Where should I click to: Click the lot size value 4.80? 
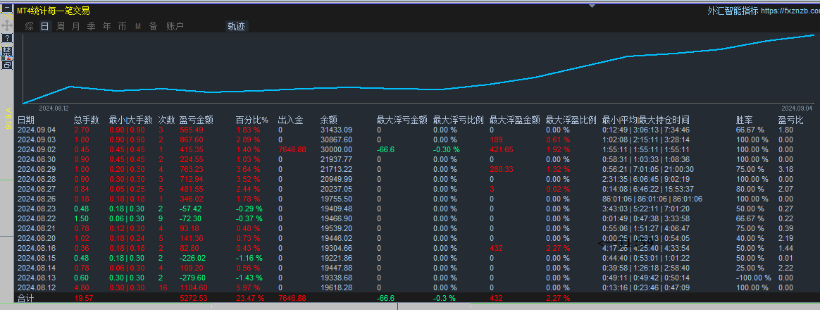pos(81,287)
